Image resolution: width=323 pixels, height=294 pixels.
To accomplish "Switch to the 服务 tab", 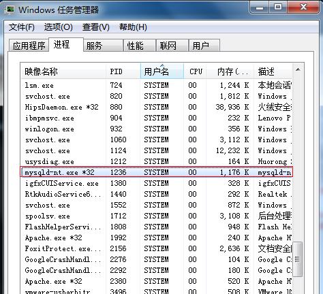I will (x=103, y=46).
